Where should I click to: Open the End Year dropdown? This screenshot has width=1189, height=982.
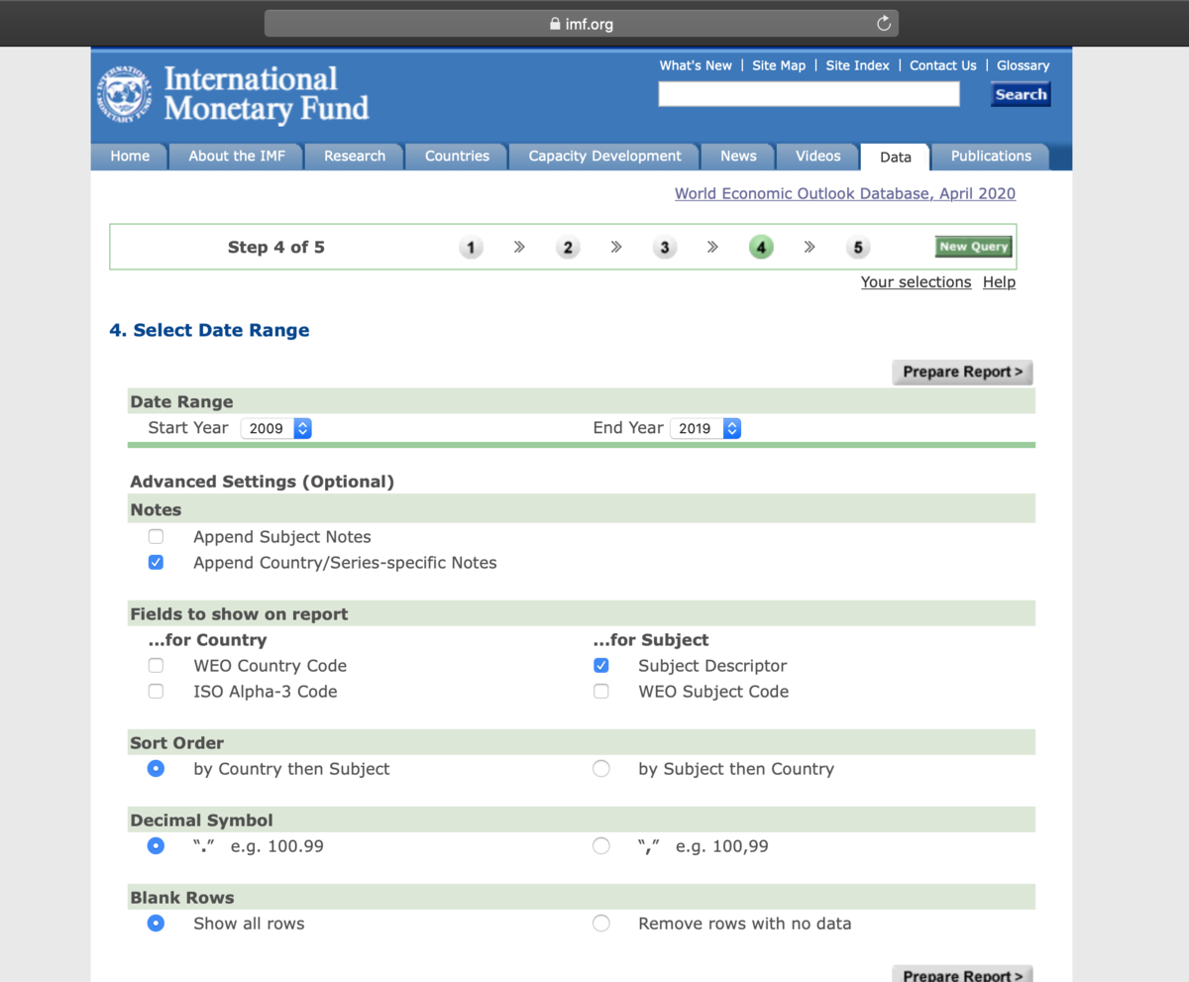[x=705, y=428]
